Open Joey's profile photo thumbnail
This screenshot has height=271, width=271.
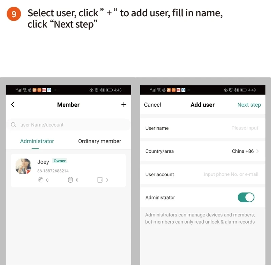click(23, 166)
